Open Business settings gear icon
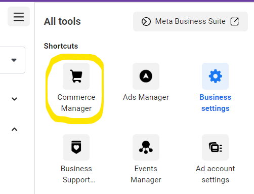 point(216,76)
